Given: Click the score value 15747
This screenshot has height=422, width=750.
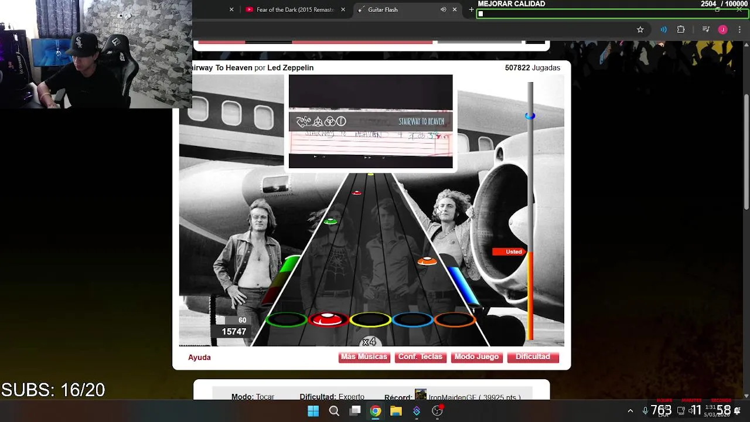Looking at the screenshot, I should pyautogui.click(x=234, y=332).
